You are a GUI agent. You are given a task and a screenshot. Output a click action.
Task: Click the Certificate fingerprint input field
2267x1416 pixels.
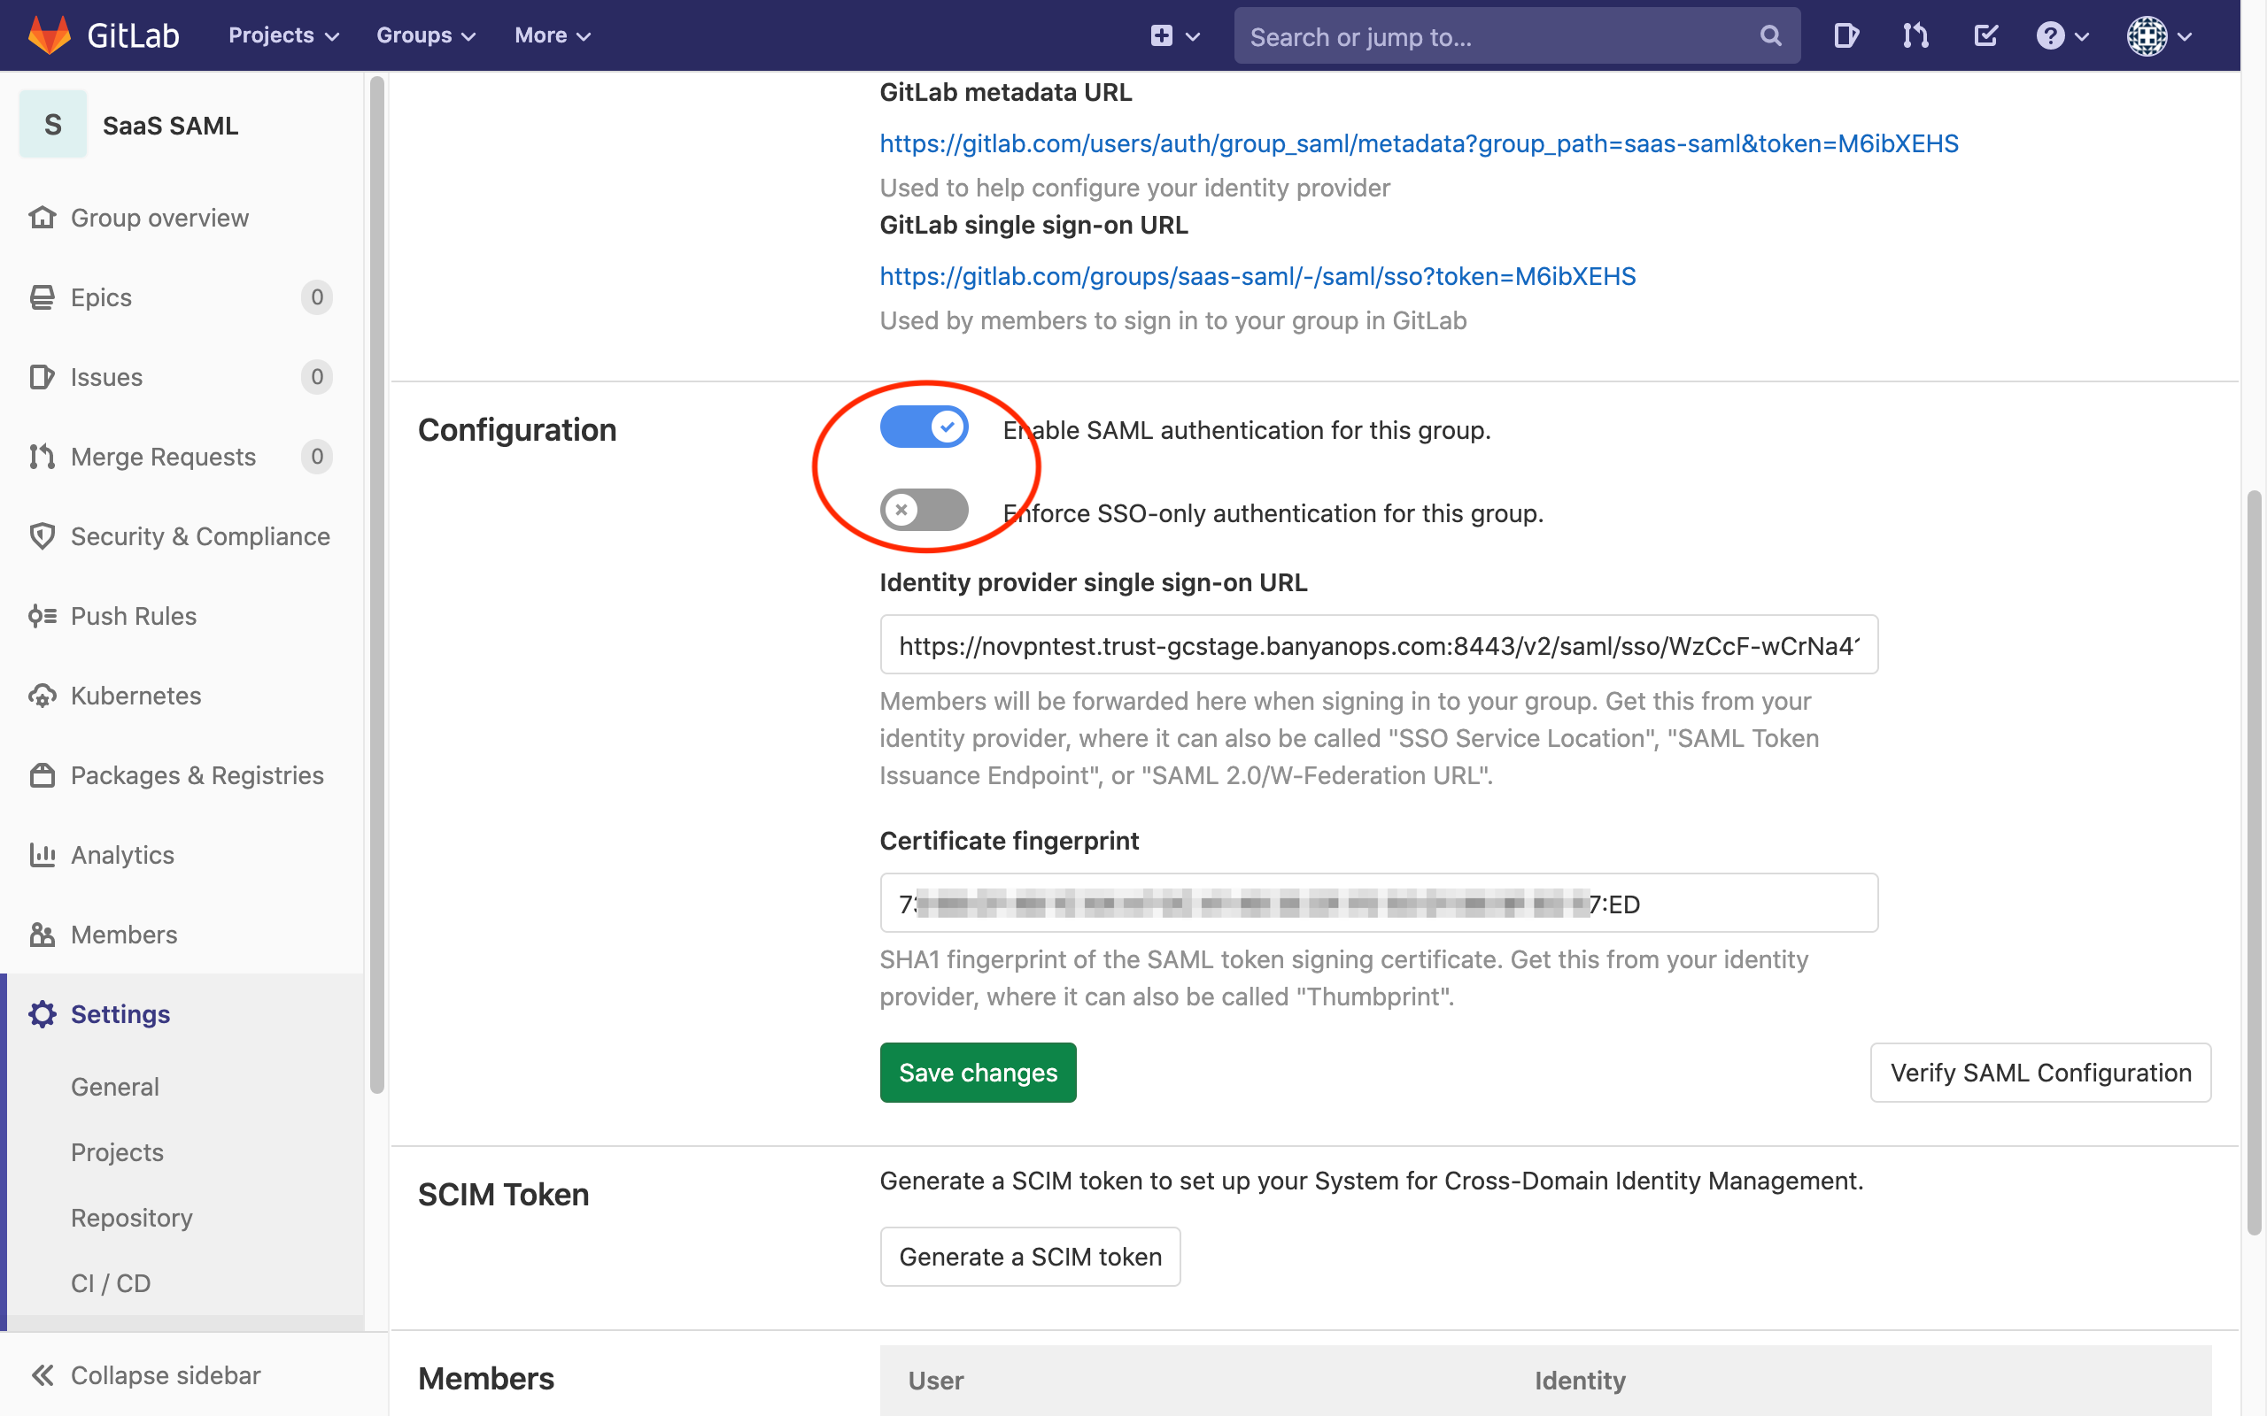point(1378,903)
